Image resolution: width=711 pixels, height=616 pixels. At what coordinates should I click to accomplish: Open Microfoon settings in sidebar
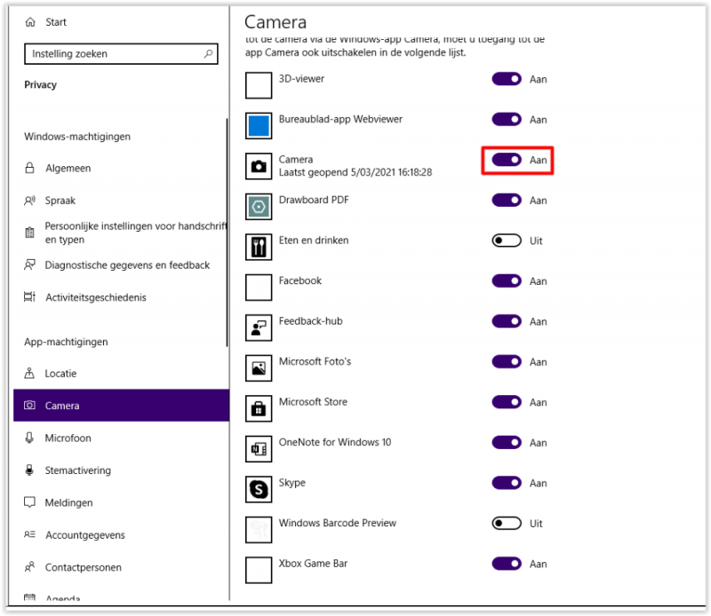tap(68, 438)
